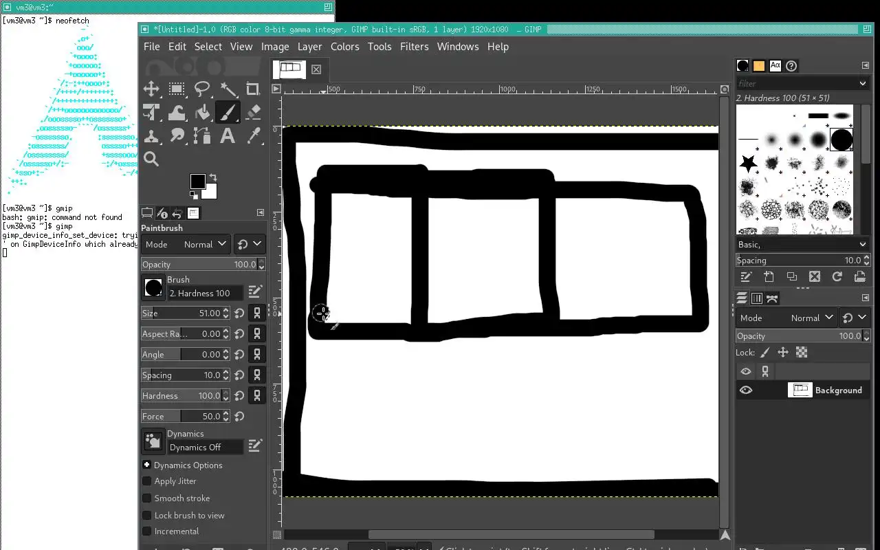
Task: Select the Fuzzy Select magic wand tool
Action: 228,89
